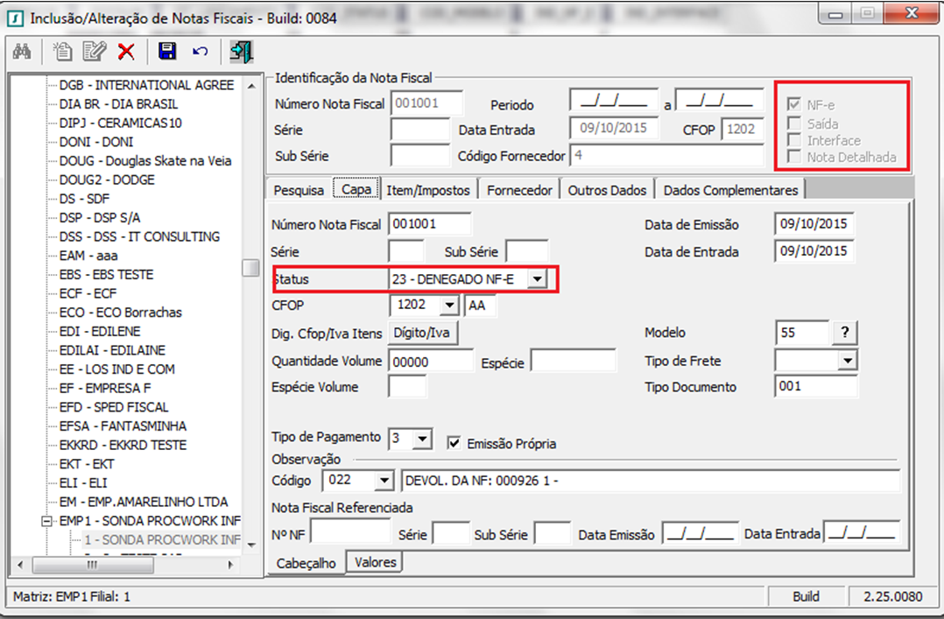Click the Sub Série field in Capa

527,251
